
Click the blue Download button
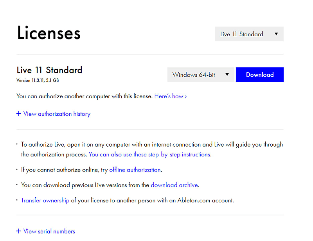click(259, 74)
